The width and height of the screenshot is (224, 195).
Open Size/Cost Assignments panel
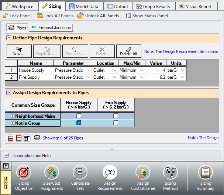coord(52,177)
